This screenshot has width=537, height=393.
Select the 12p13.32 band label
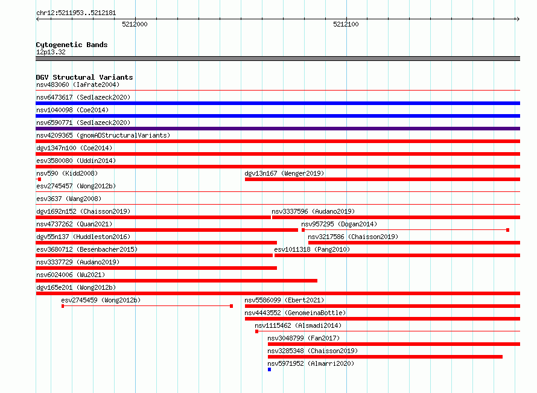[51, 52]
